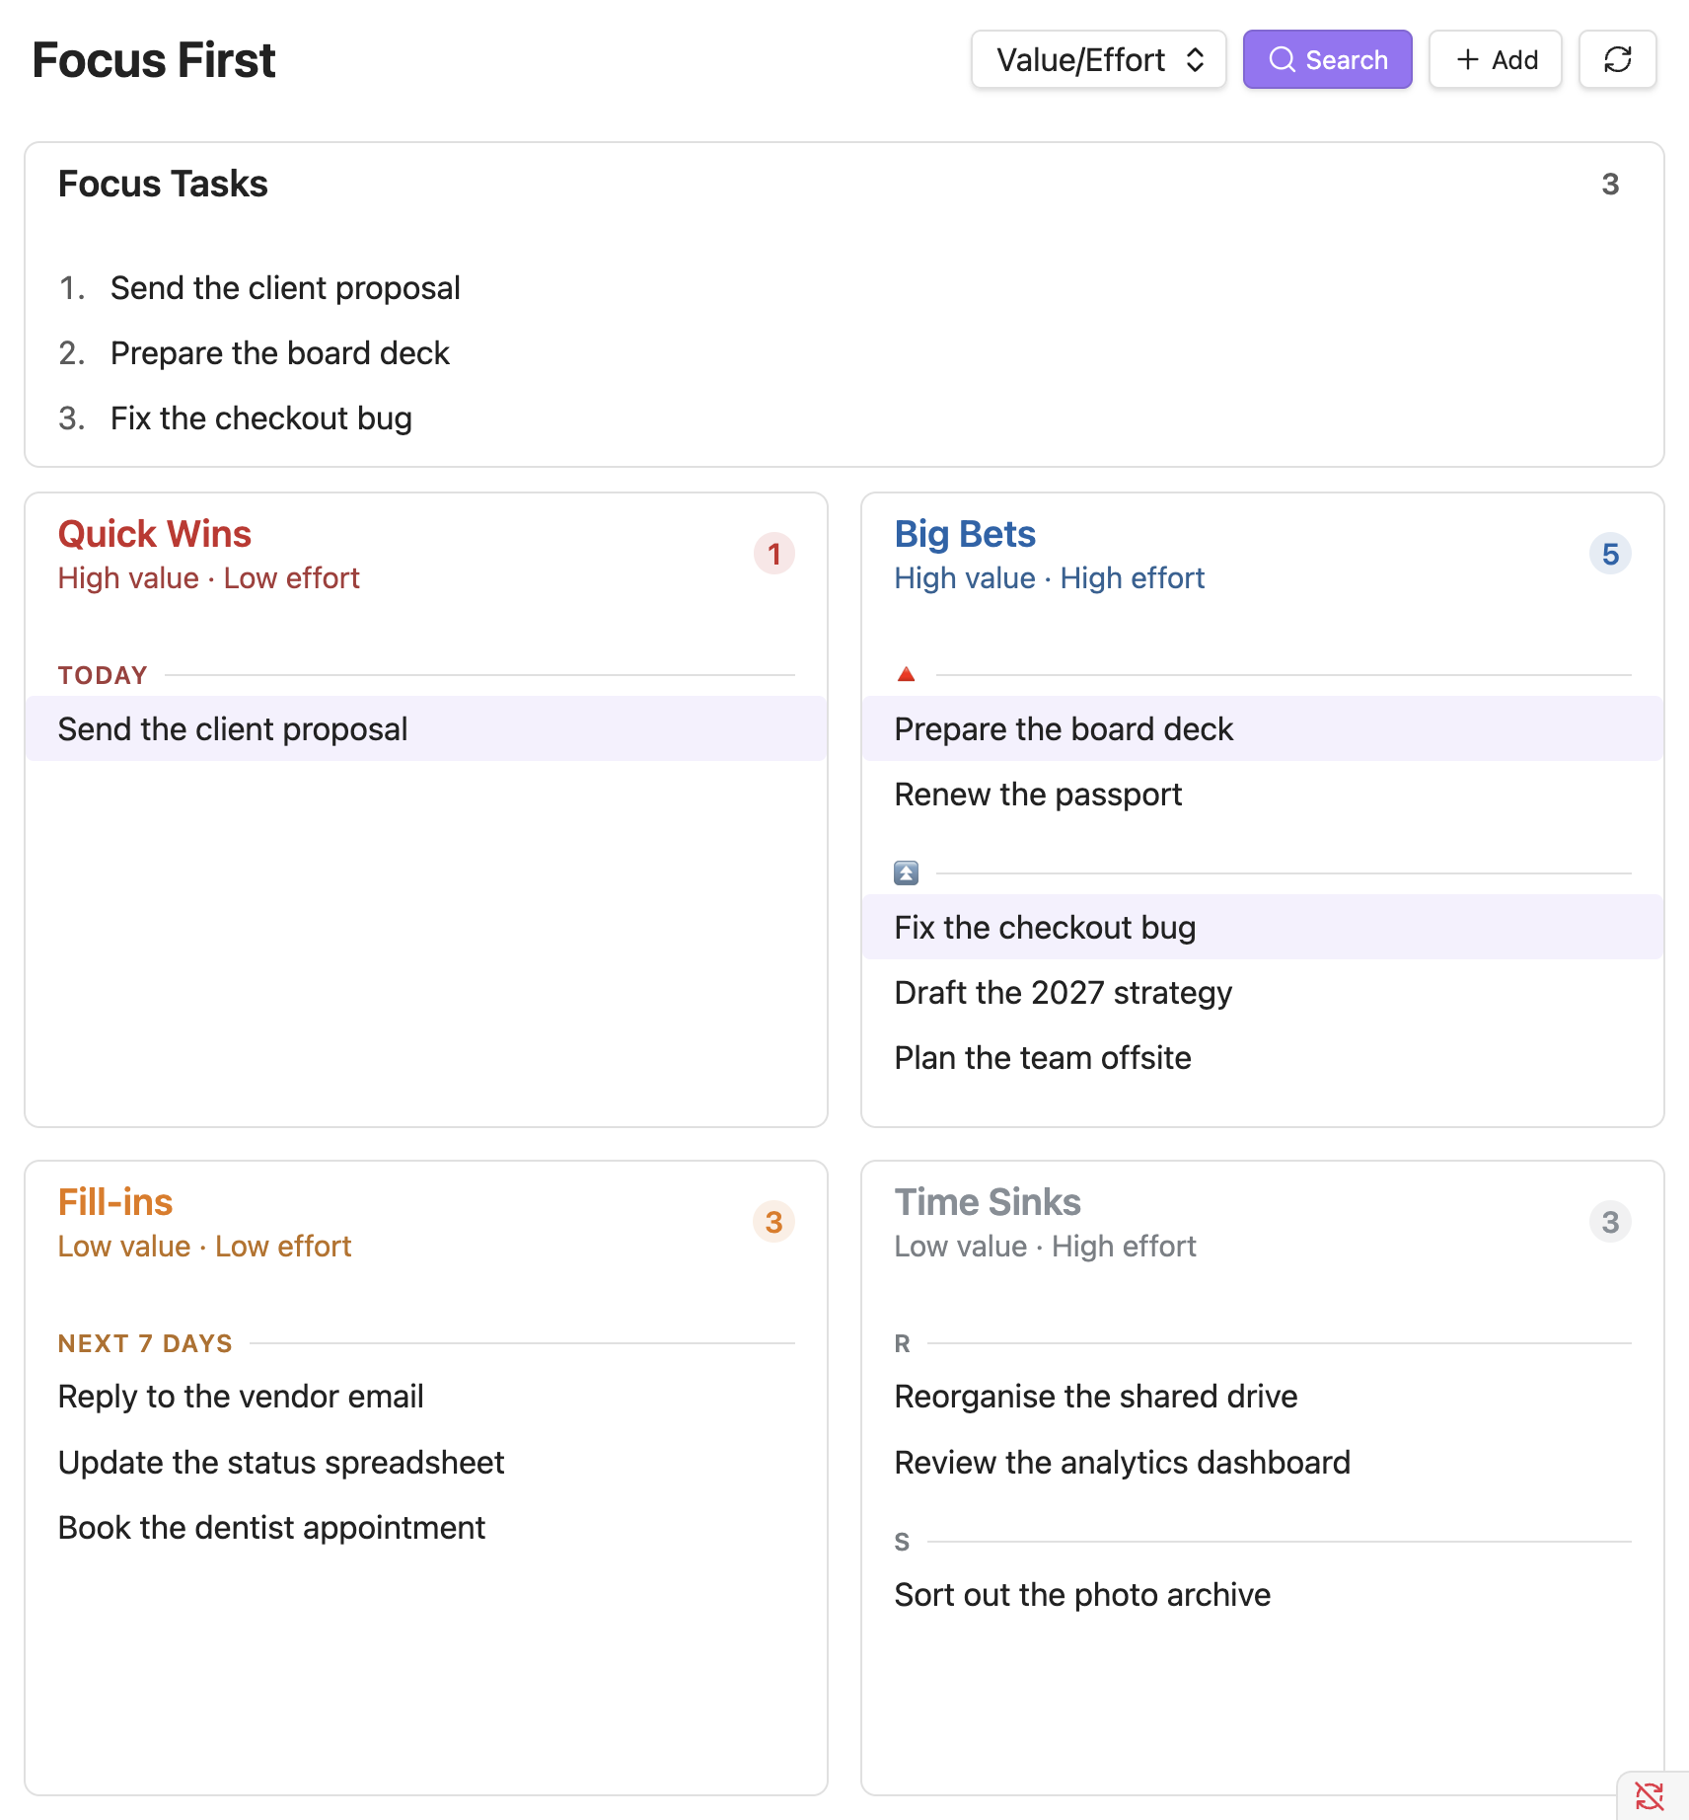Image resolution: width=1689 pixels, height=1820 pixels.
Task: Click the Fill-ins quadrant heading
Action: point(115,1202)
